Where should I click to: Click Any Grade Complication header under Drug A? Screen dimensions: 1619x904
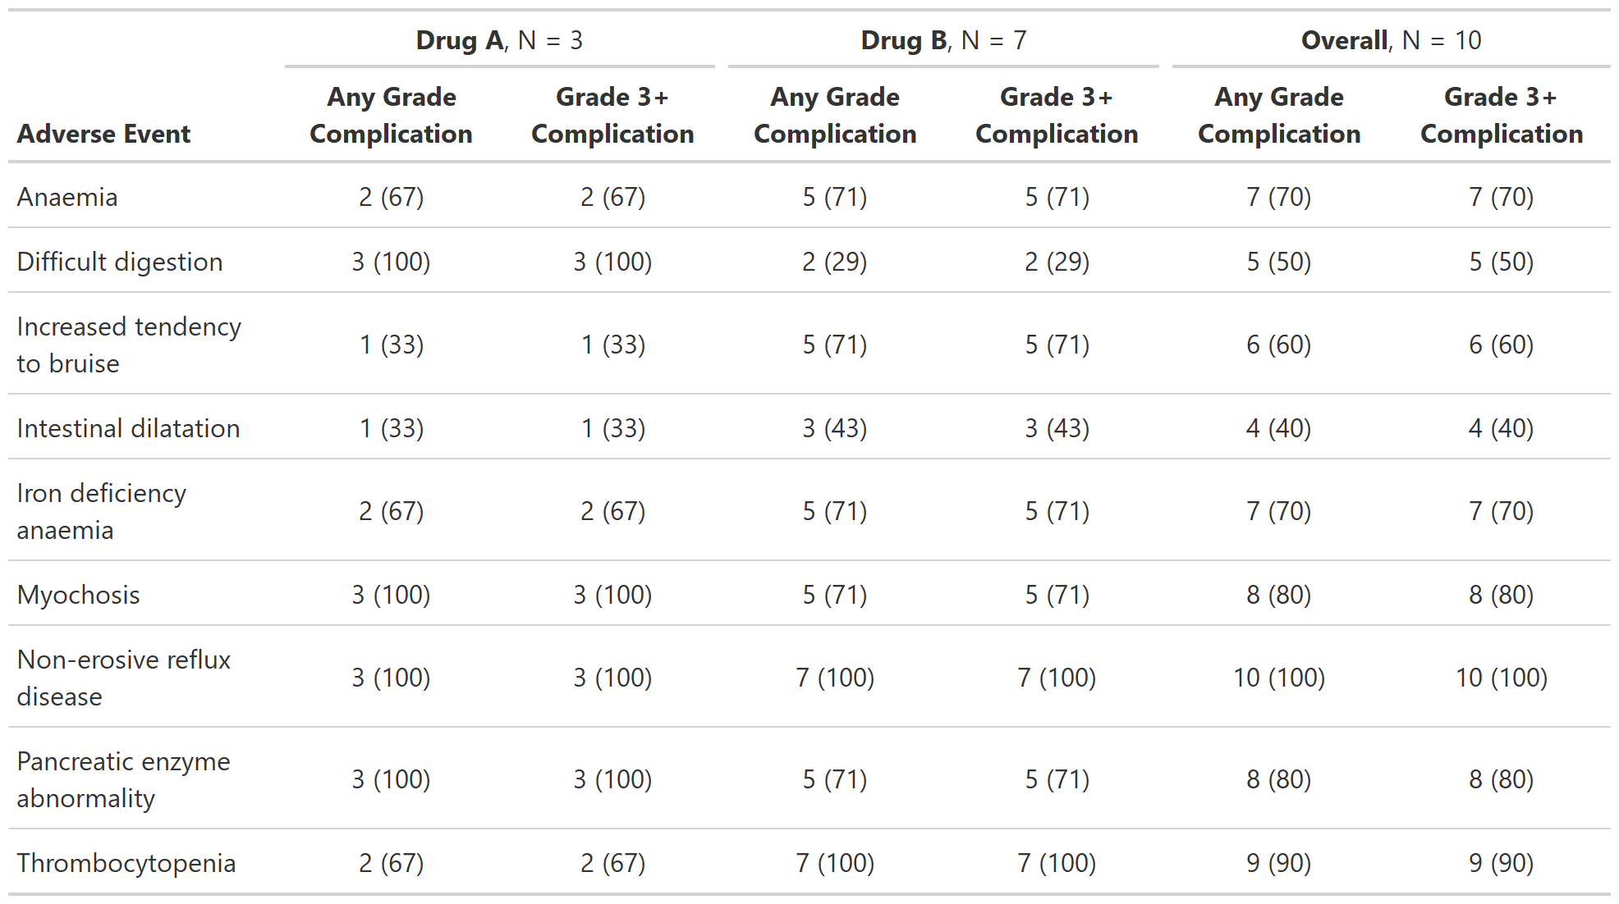(x=391, y=115)
